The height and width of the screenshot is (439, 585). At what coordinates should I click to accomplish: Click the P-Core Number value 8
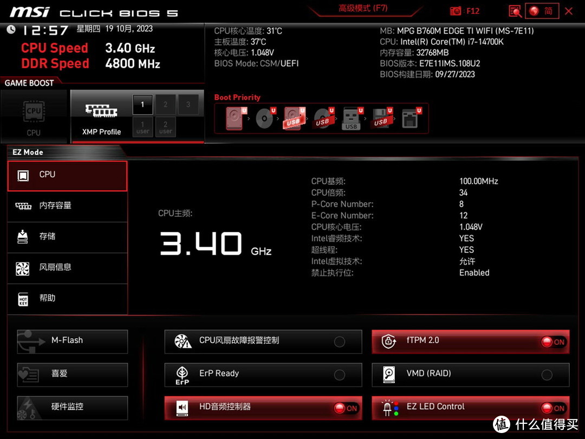click(461, 204)
